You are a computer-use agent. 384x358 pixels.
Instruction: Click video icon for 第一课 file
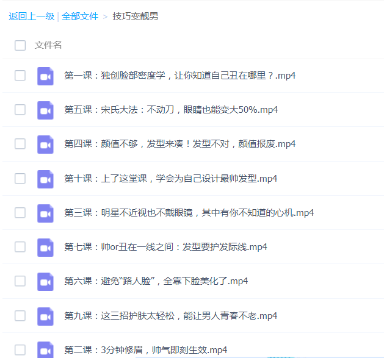pos(45,76)
